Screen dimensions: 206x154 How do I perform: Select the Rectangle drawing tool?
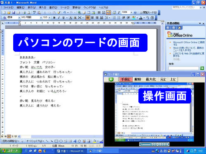pos(56,141)
